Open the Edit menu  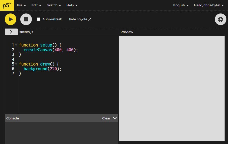36,5
